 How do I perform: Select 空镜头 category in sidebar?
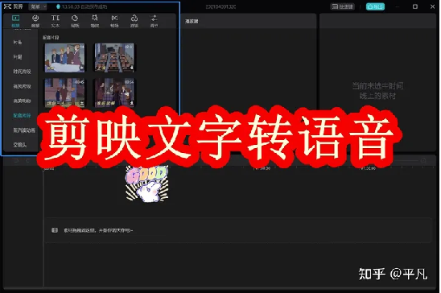[19, 145]
